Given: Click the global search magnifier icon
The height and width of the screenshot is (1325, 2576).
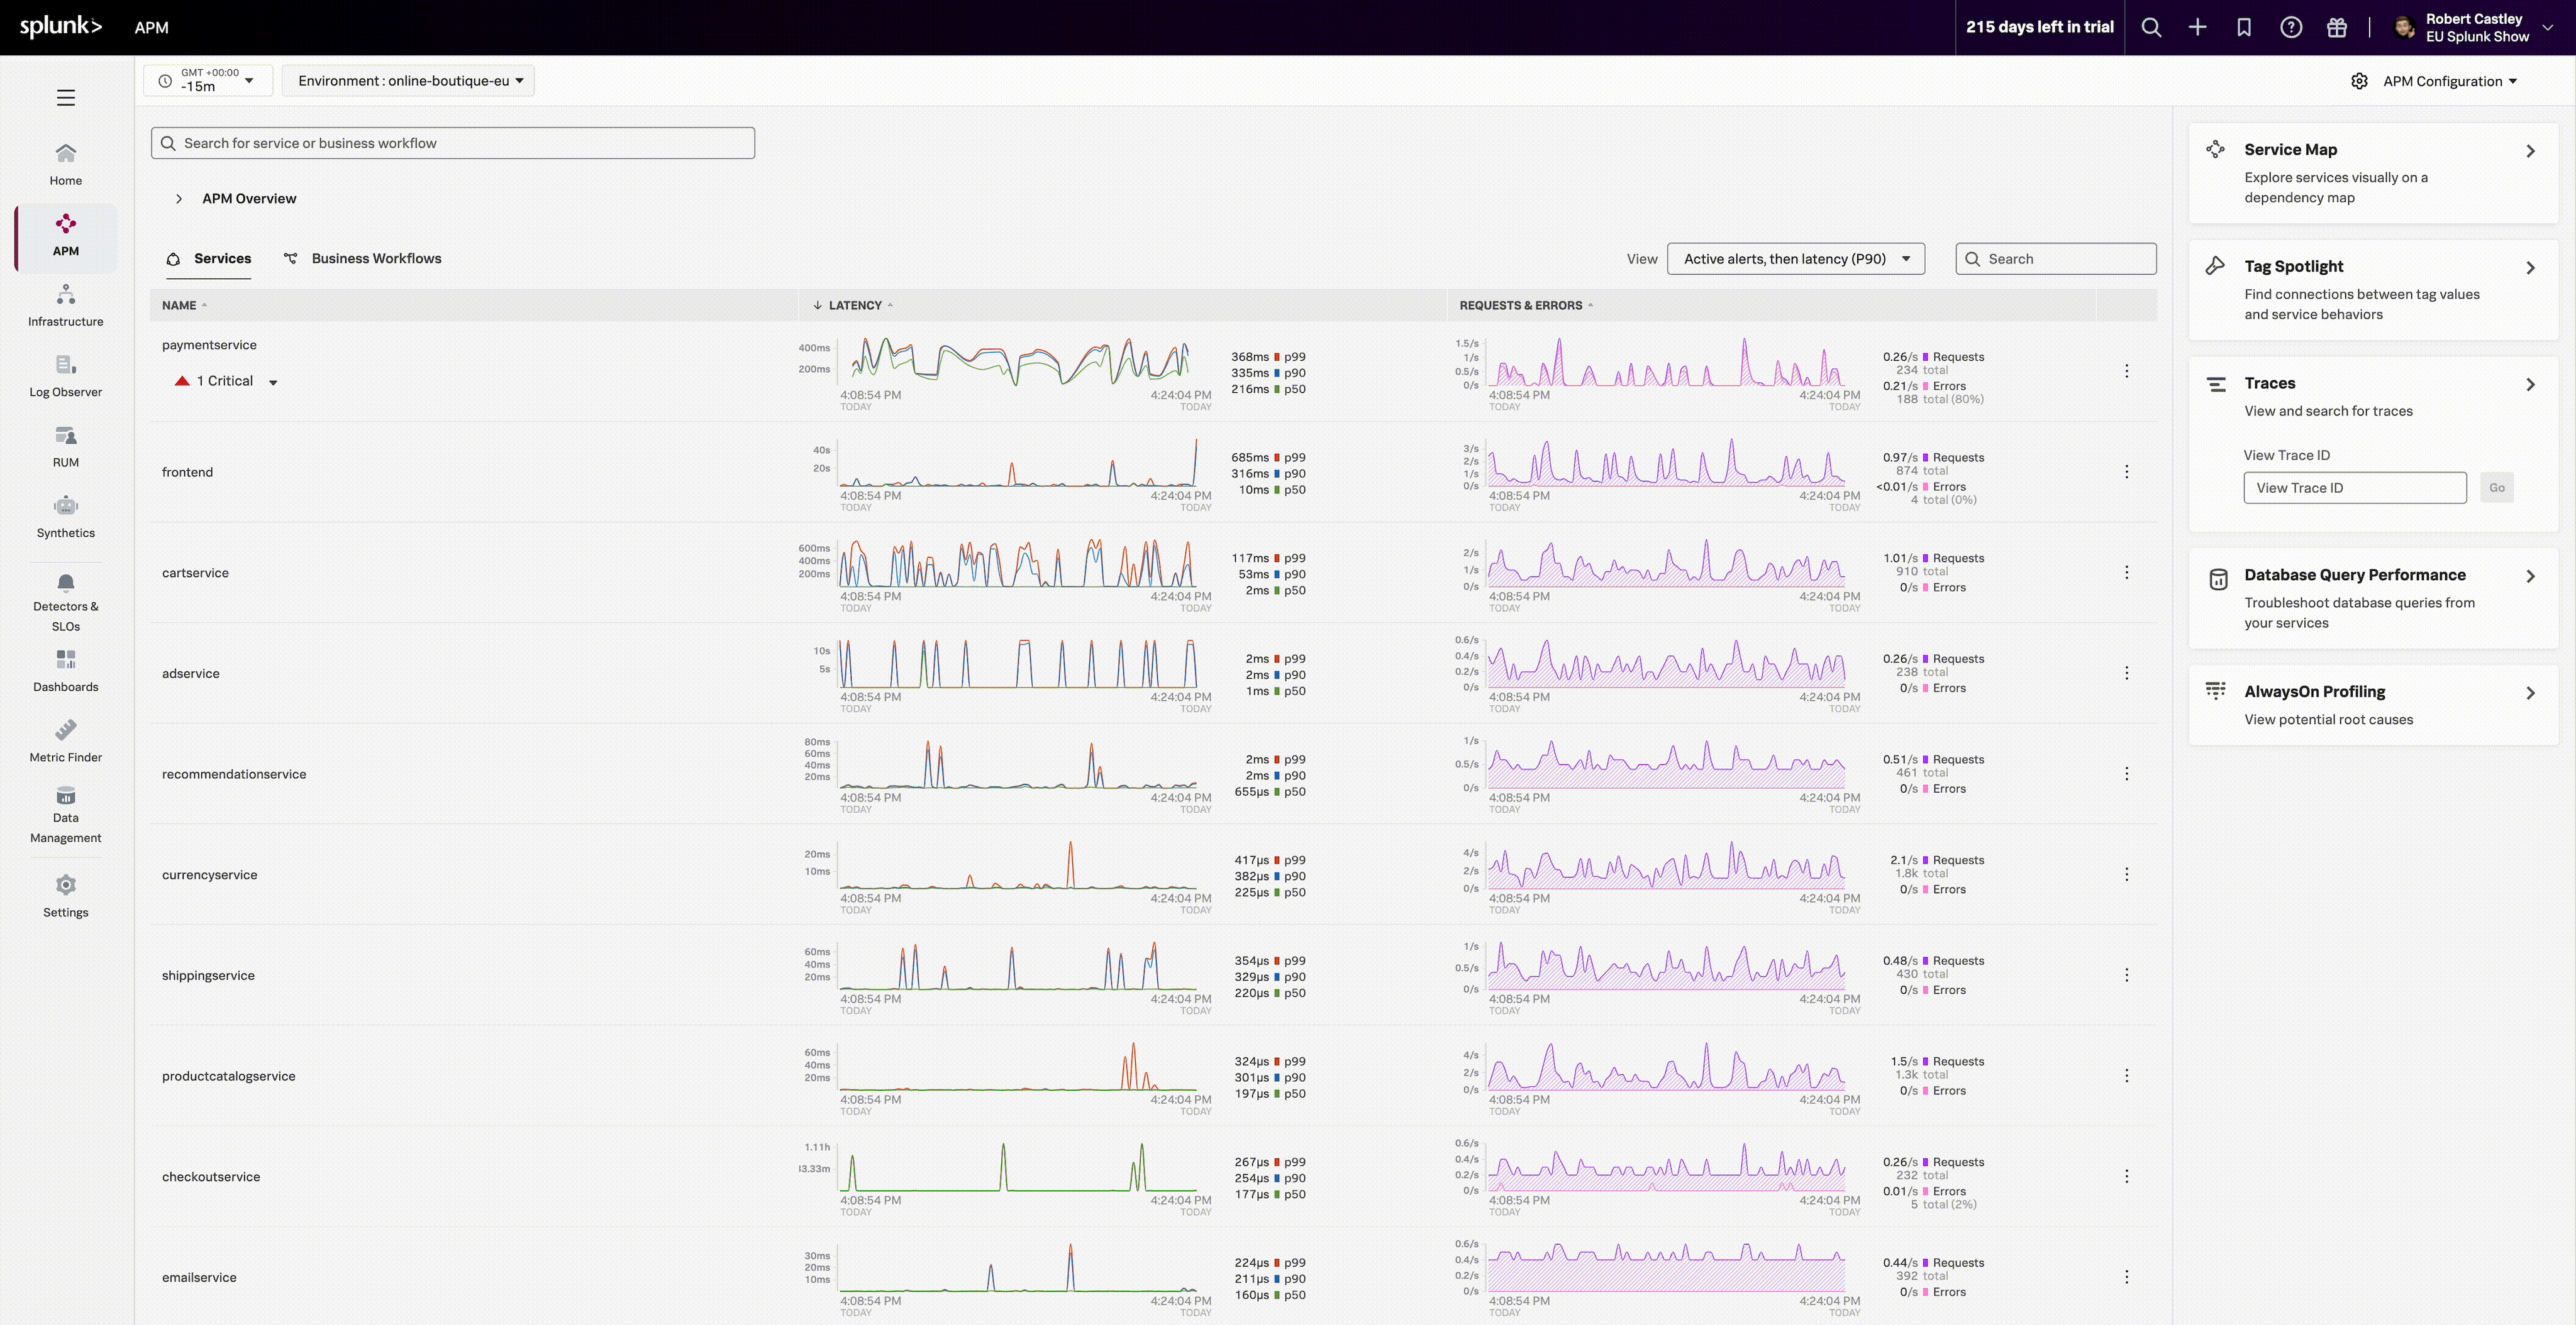Looking at the screenshot, I should (2151, 28).
